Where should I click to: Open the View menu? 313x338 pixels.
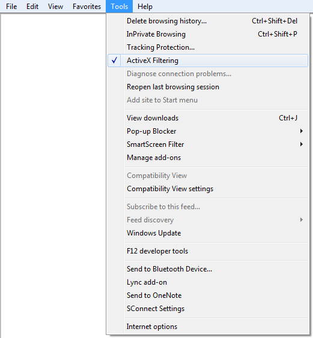55,7
